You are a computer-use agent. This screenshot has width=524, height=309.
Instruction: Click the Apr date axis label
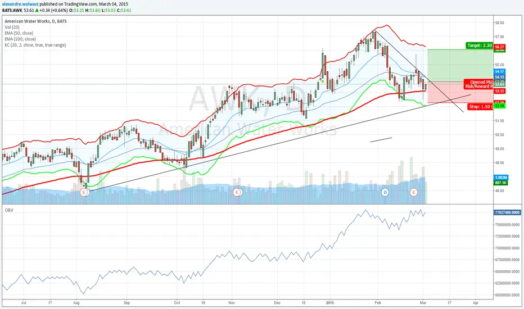tap(476, 303)
